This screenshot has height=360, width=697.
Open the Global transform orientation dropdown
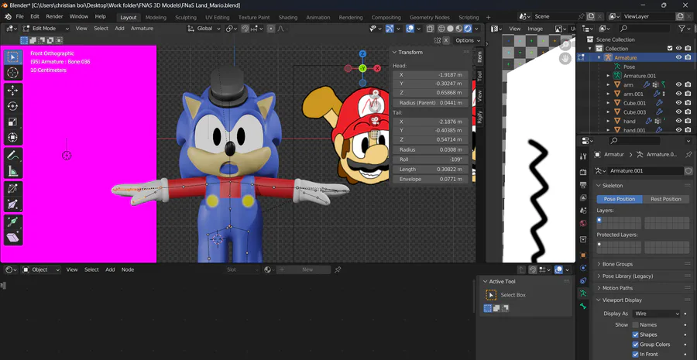pos(204,29)
